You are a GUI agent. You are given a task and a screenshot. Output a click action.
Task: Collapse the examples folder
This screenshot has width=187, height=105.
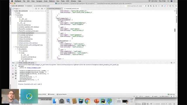tap(14, 15)
